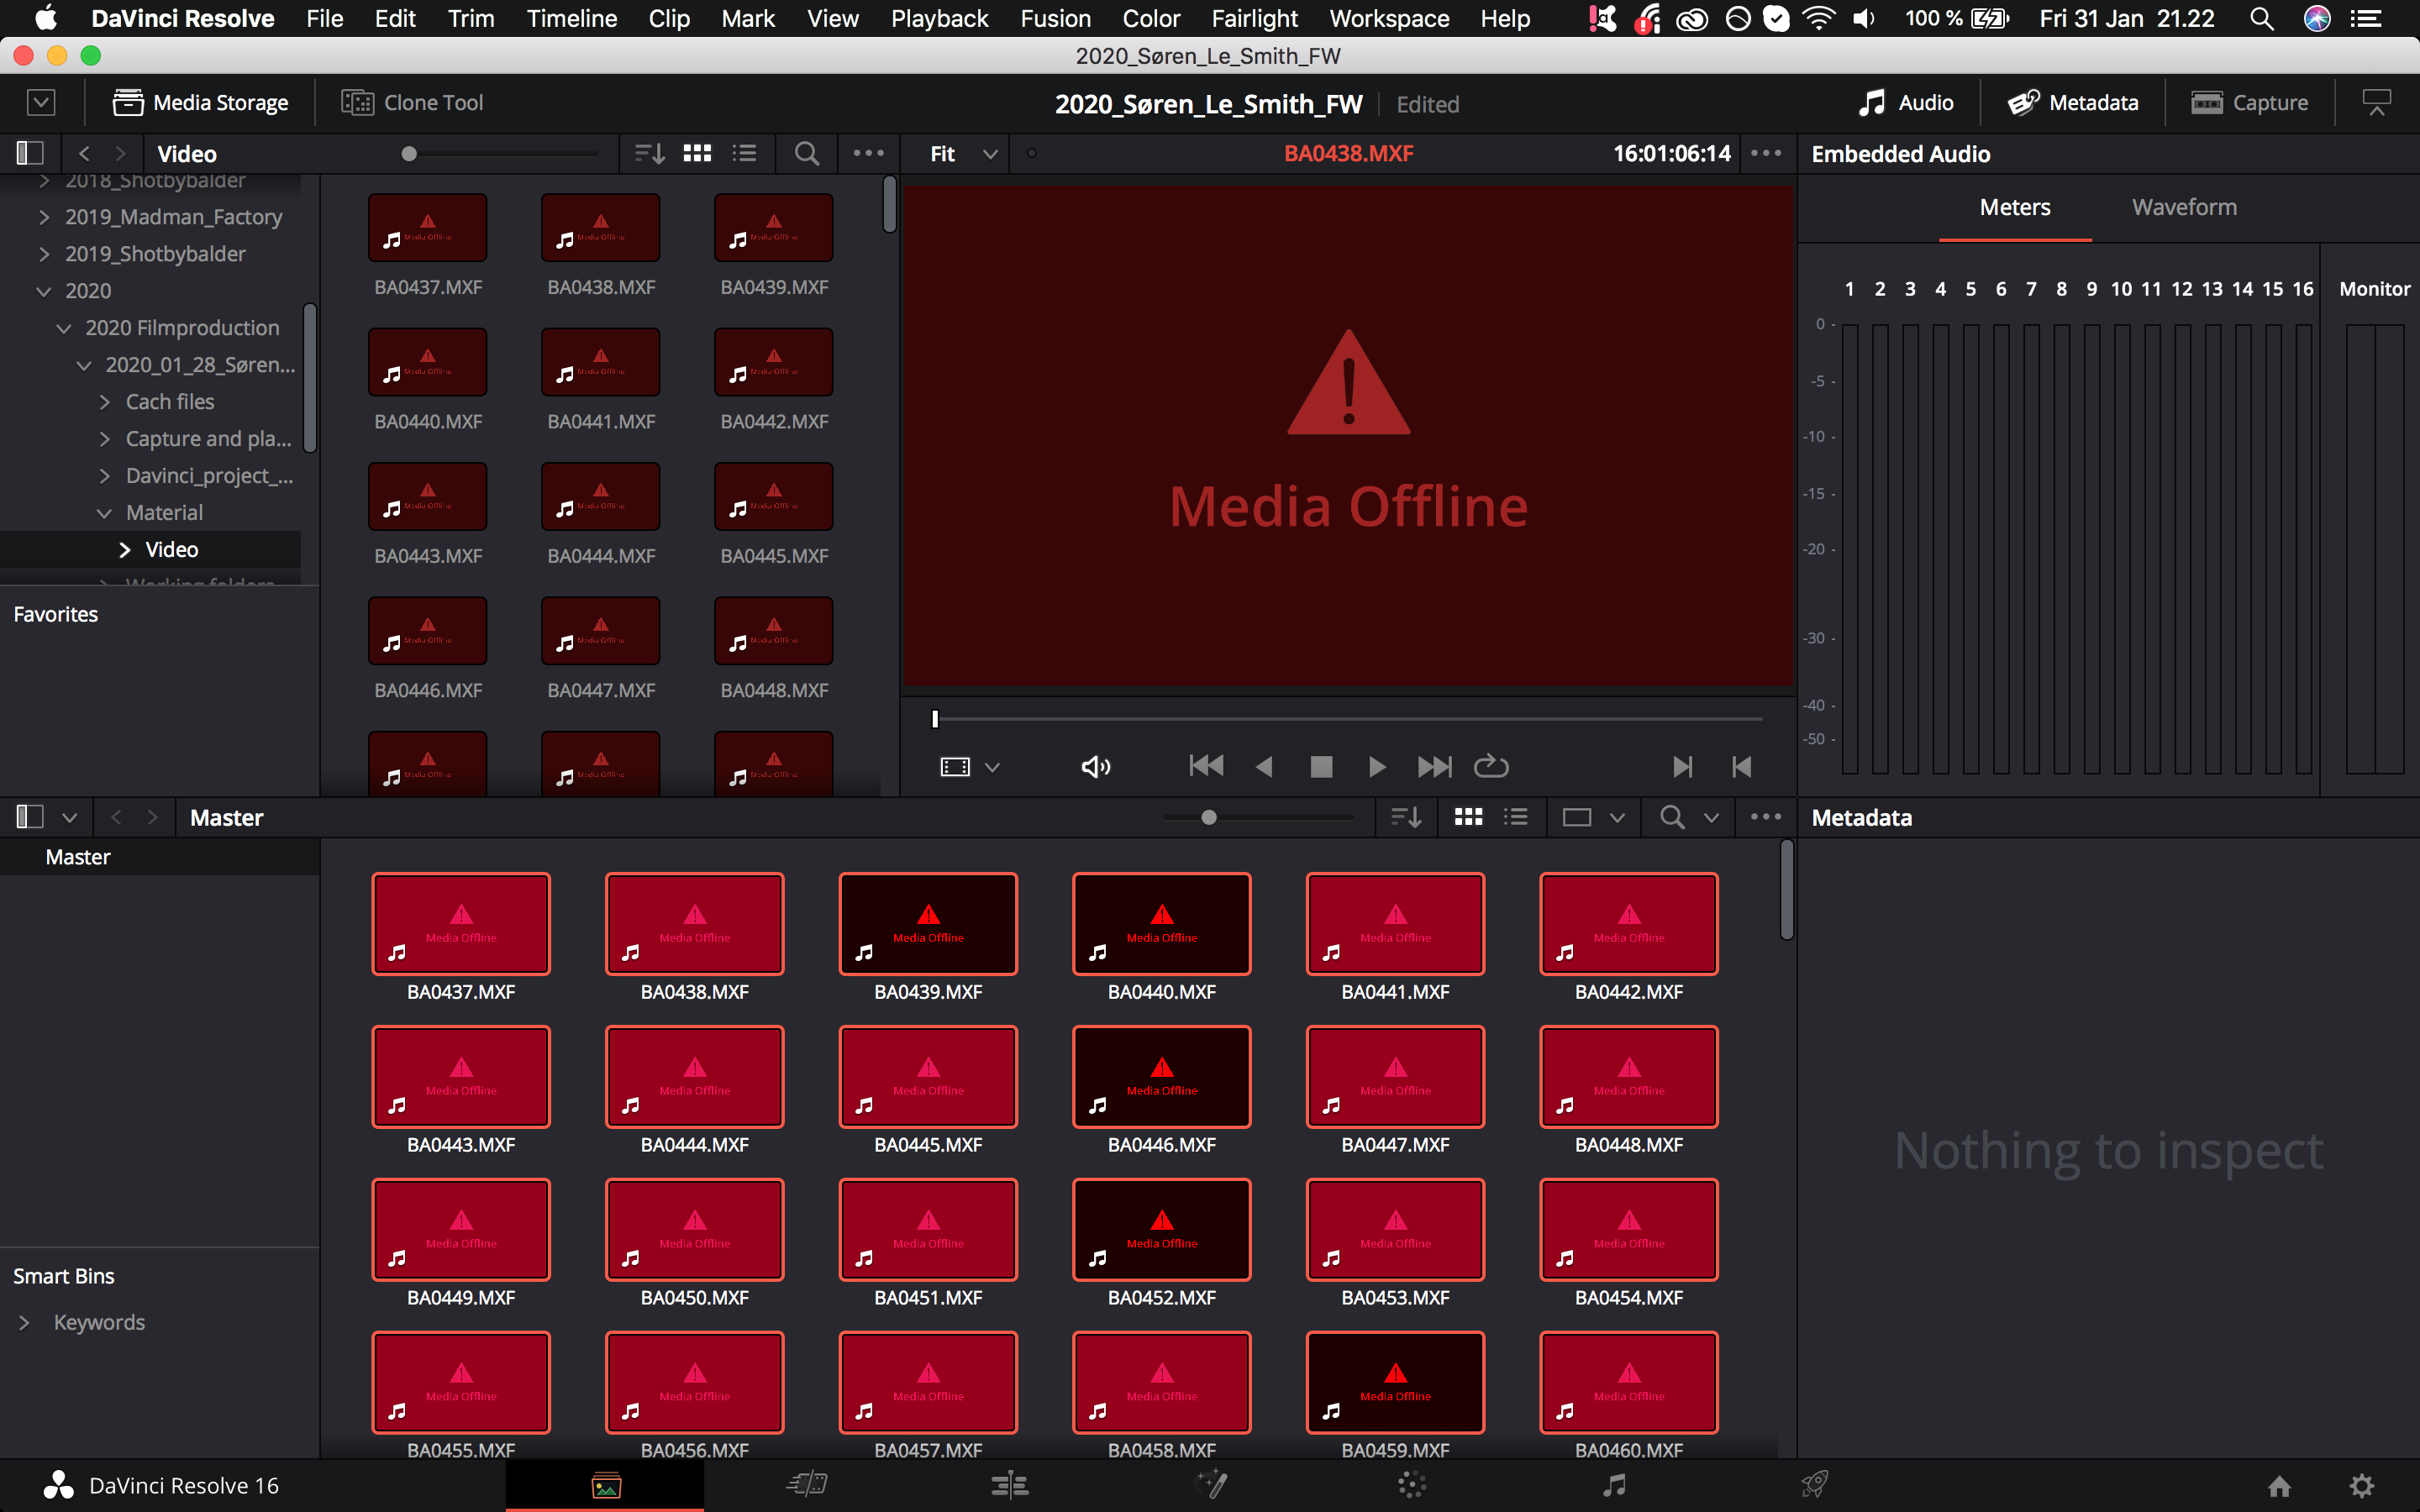Expand the 2019_Madman_Factory folder
The height and width of the screenshot is (1512, 2420).
click(44, 217)
